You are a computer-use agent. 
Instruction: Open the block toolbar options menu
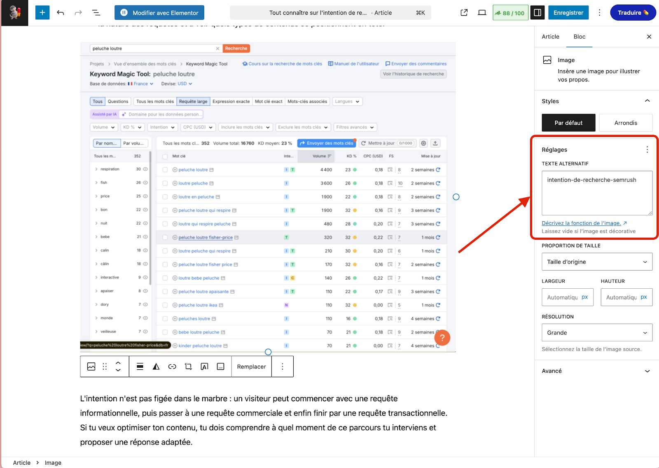(x=283, y=366)
